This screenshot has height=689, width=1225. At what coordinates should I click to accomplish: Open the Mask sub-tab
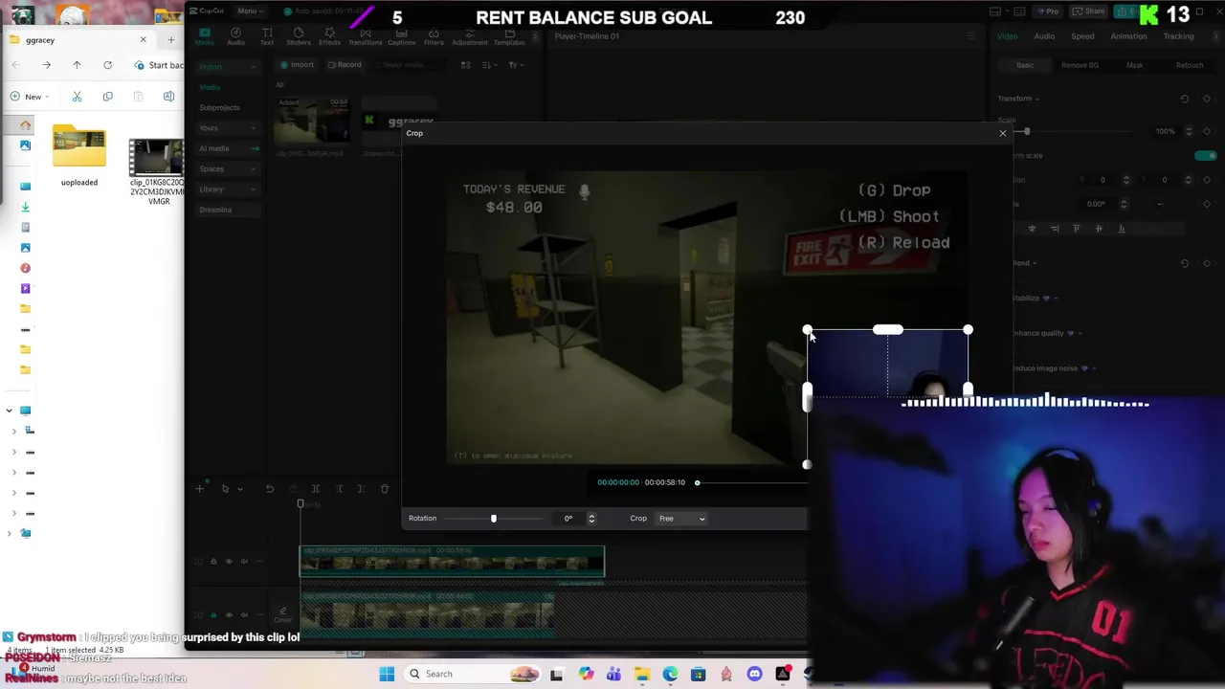[x=1134, y=65]
